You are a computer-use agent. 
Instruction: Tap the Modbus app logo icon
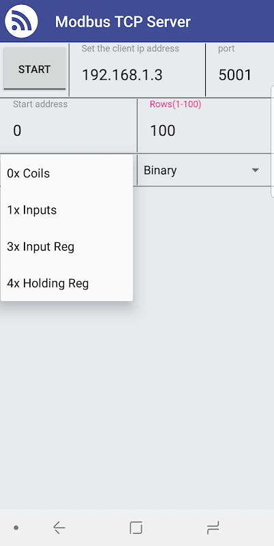[21, 21]
